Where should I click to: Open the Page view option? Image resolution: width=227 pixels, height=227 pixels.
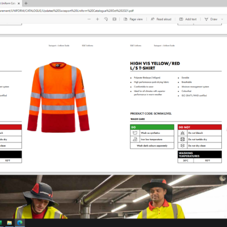point(133,19)
